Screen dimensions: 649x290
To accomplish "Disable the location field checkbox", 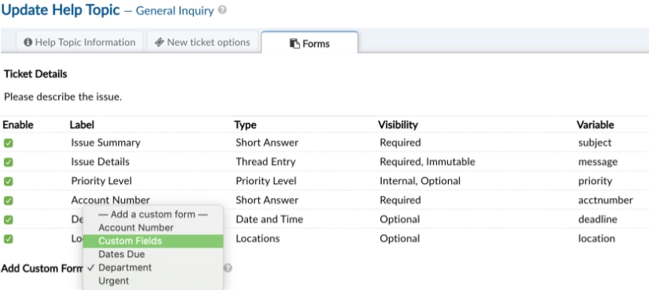I will point(8,239).
